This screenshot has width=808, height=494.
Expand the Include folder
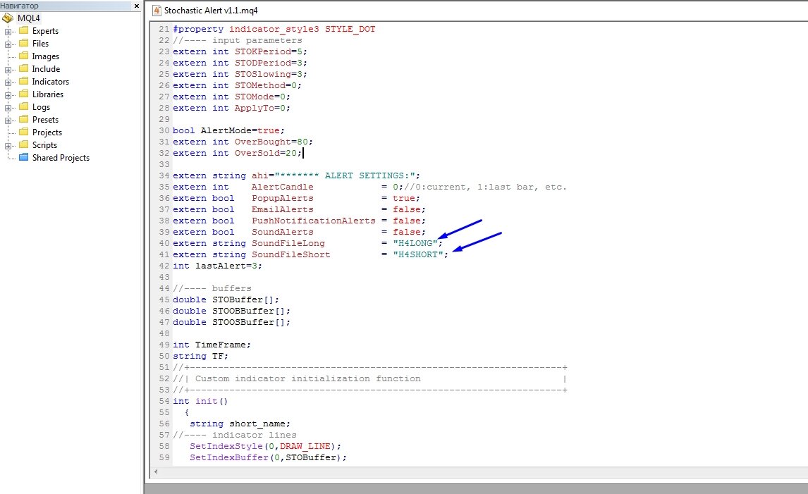[x=8, y=70]
